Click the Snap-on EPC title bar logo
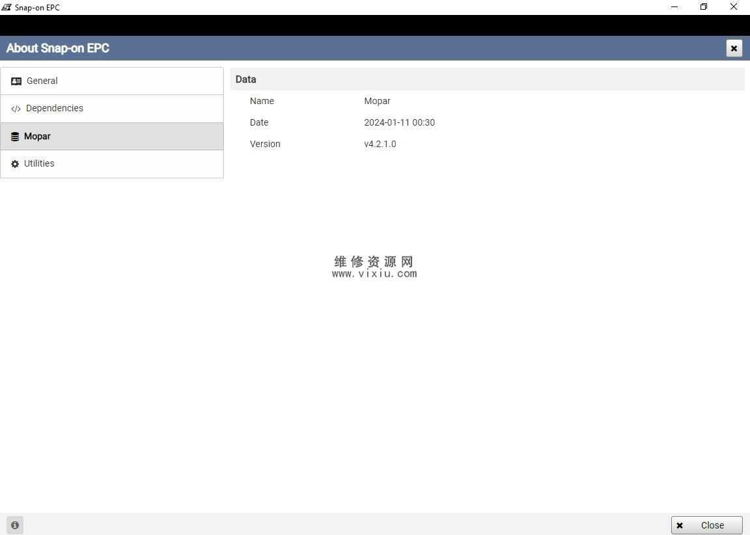 (x=7, y=7)
